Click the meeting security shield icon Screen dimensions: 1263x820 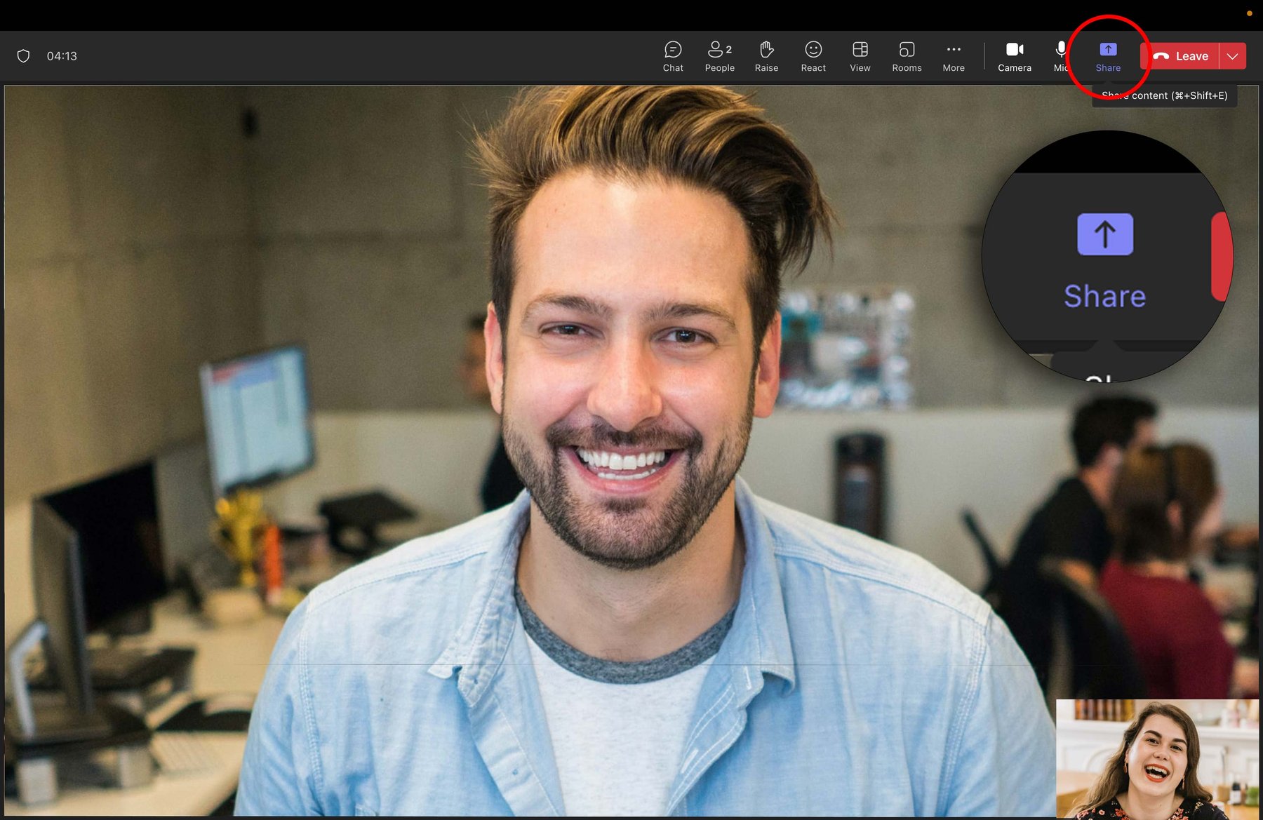coord(23,55)
